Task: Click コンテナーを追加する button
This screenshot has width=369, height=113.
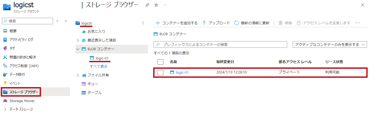Action: coord(176,23)
